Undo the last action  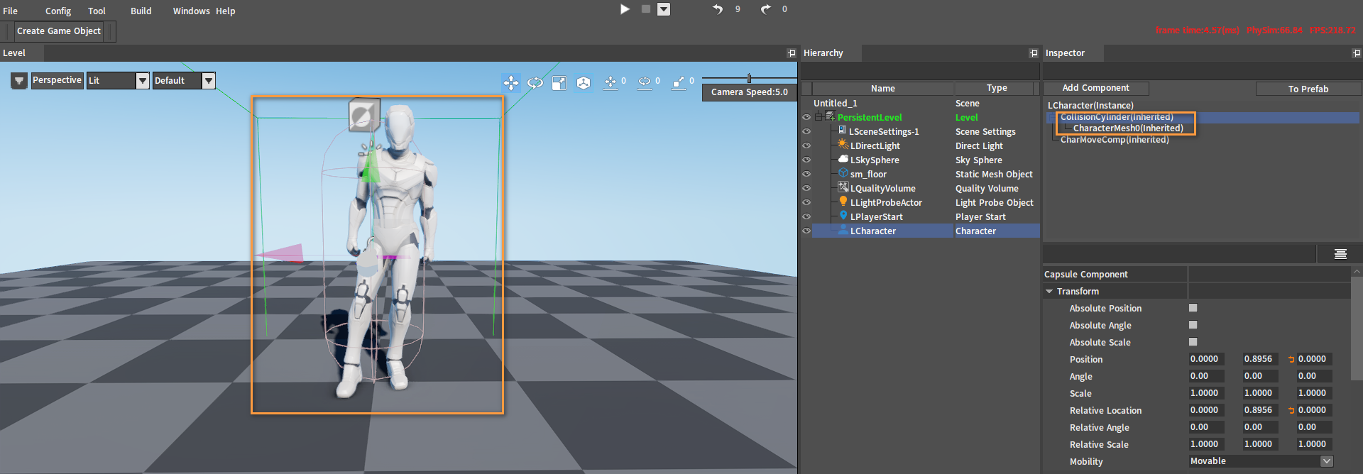point(718,9)
